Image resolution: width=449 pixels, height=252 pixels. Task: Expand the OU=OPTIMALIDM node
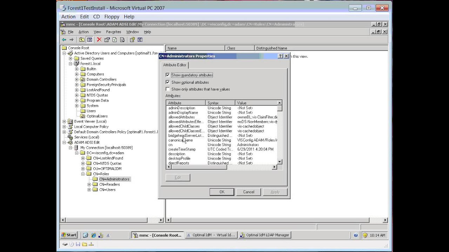click(83, 169)
